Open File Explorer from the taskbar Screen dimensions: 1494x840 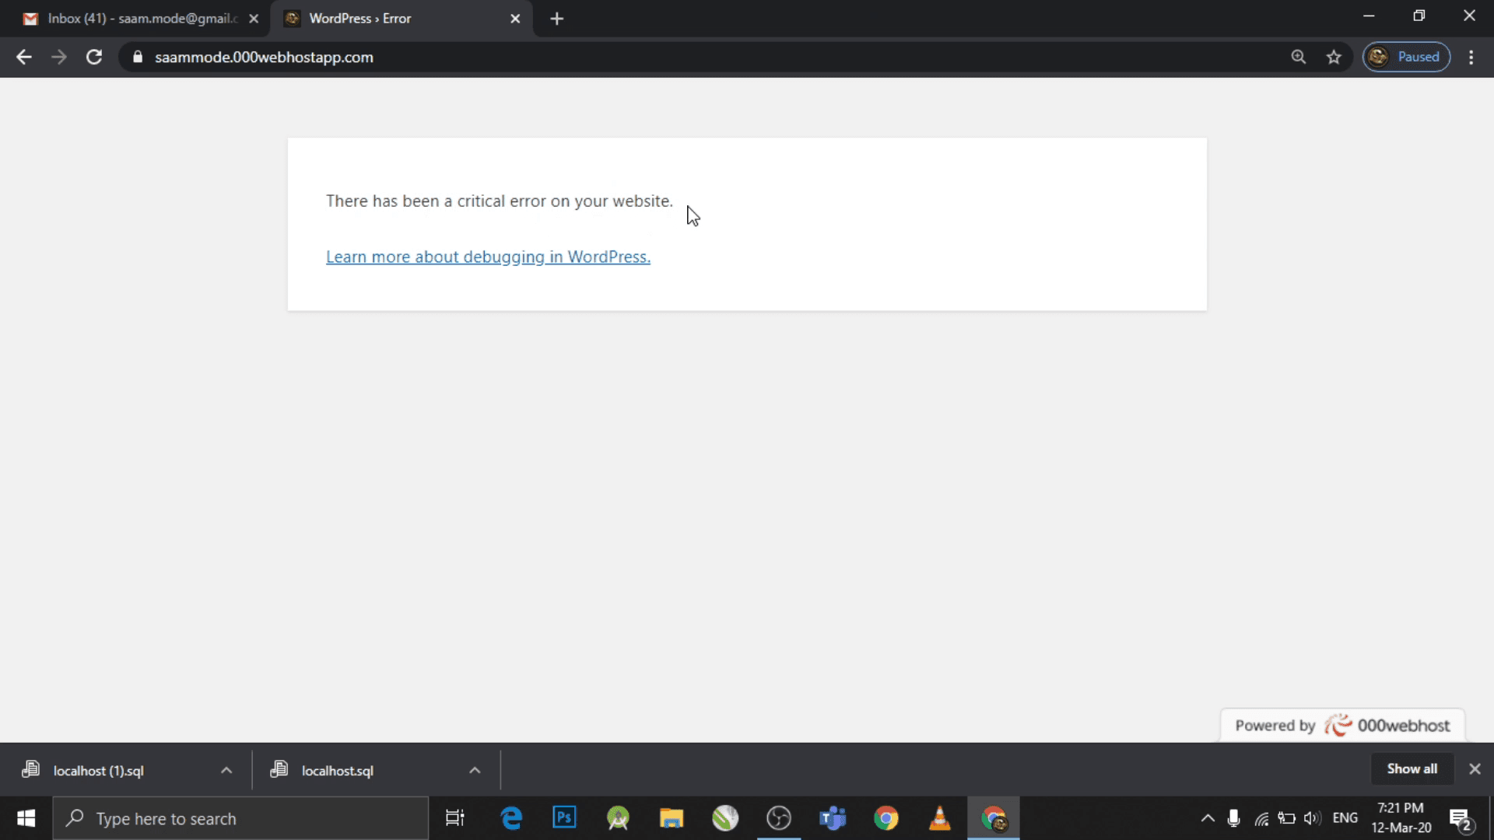click(672, 818)
